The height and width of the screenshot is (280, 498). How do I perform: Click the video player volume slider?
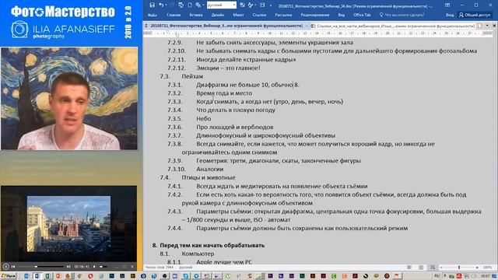(x=103, y=266)
